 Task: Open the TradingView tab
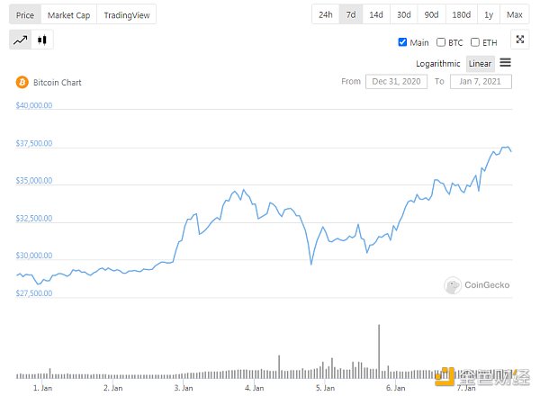(x=127, y=15)
